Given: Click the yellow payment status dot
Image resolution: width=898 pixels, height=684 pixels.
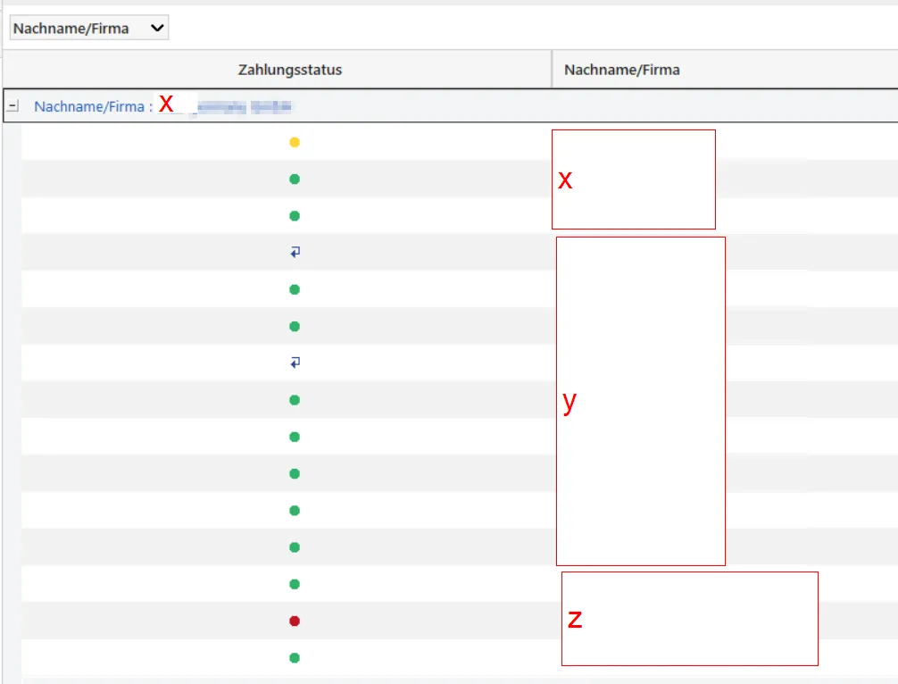Looking at the screenshot, I should 295,142.
